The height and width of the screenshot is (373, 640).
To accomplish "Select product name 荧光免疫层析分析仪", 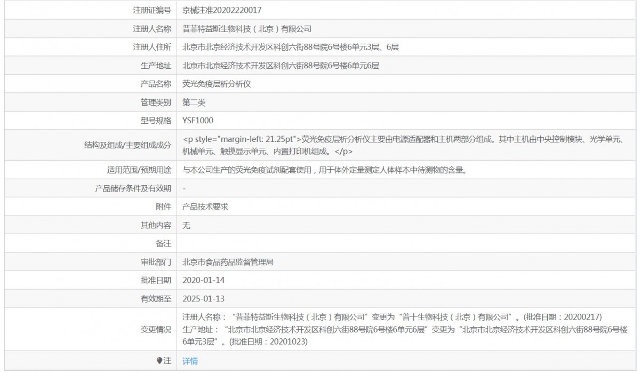I will tap(217, 84).
